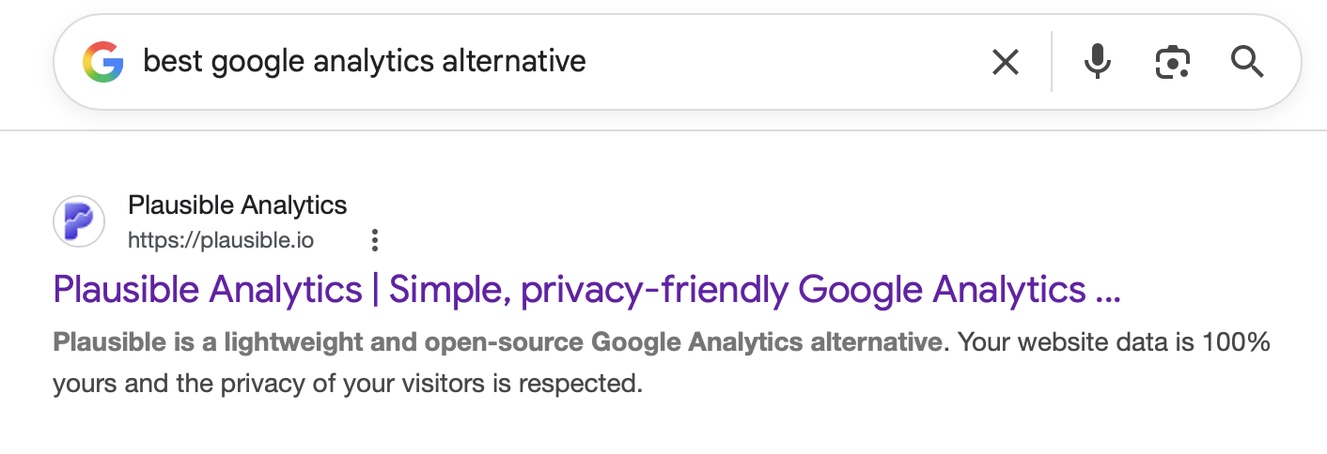The width and height of the screenshot is (1327, 454).
Task: Focus the search box query text
Action: pyautogui.click(x=364, y=62)
